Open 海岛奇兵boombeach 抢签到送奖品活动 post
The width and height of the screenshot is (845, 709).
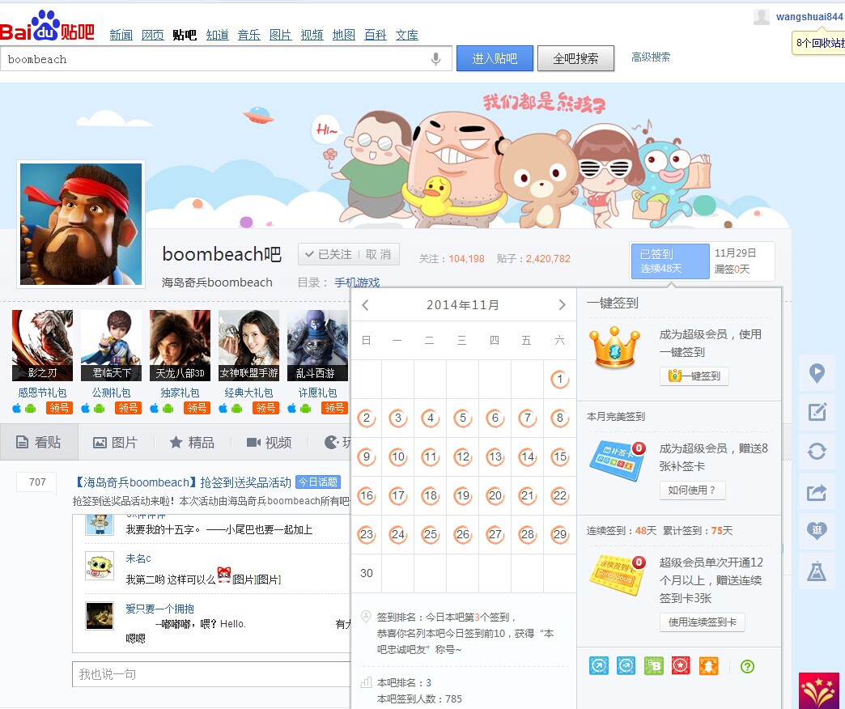point(181,482)
